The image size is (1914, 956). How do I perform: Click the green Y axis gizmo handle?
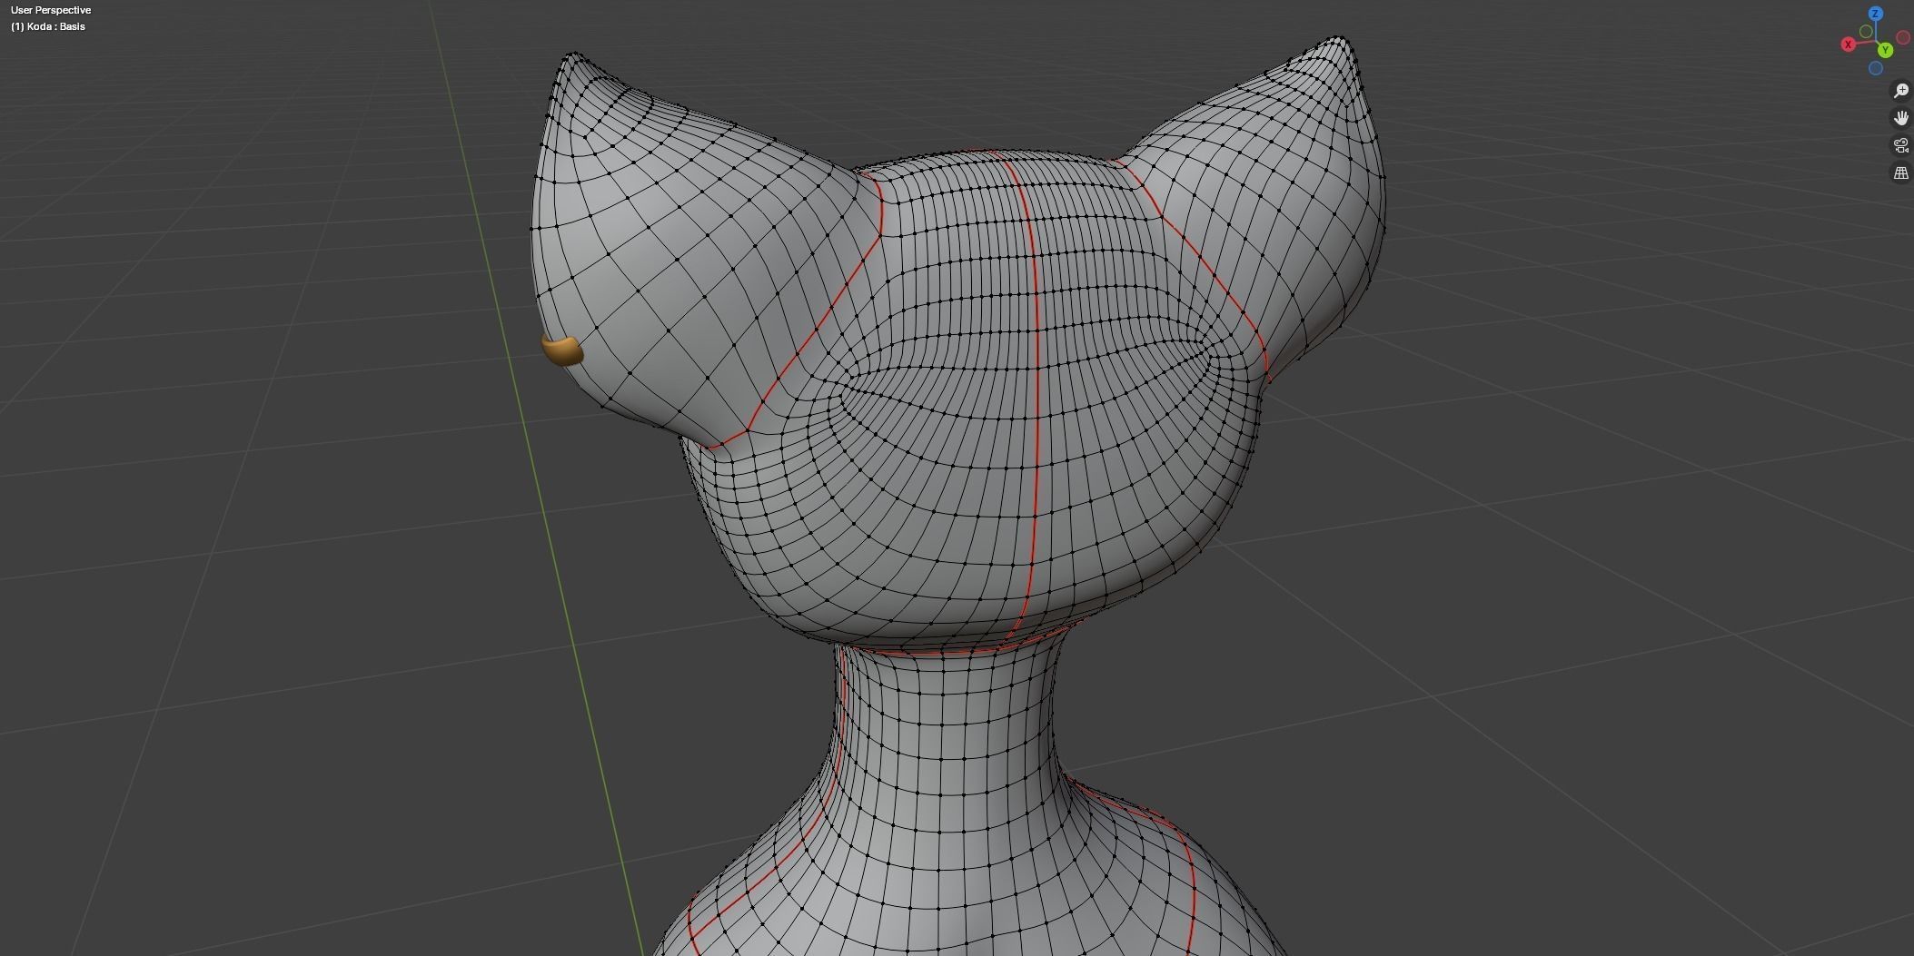pyautogui.click(x=1886, y=50)
